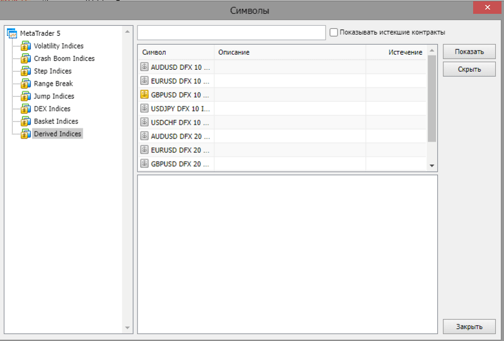Click the DEX Indices folder icon

[x=26, y=109]
